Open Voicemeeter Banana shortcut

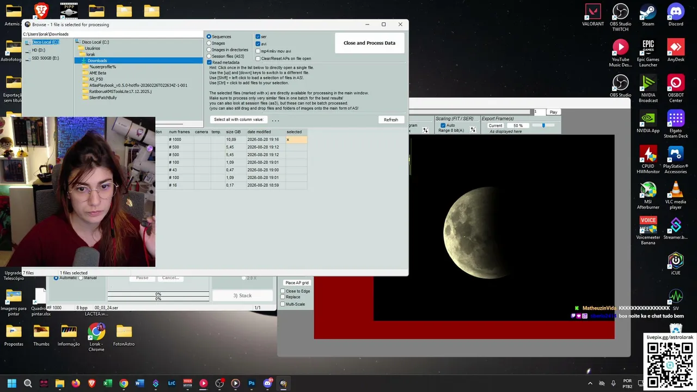(x=648, y=231)
